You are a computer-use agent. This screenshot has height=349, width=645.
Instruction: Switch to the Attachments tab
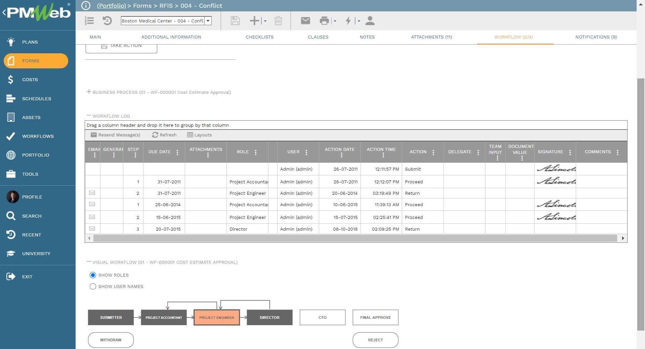(431, 37)
